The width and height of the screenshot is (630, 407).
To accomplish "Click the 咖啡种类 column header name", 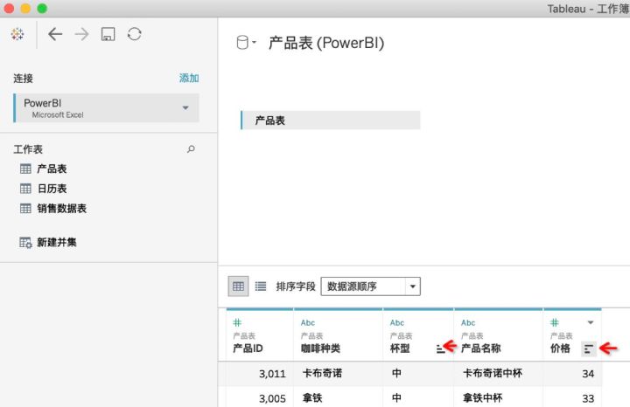I will 320,348.
